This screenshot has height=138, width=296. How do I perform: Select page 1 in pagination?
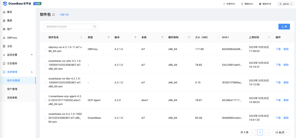tap(260, 133)
